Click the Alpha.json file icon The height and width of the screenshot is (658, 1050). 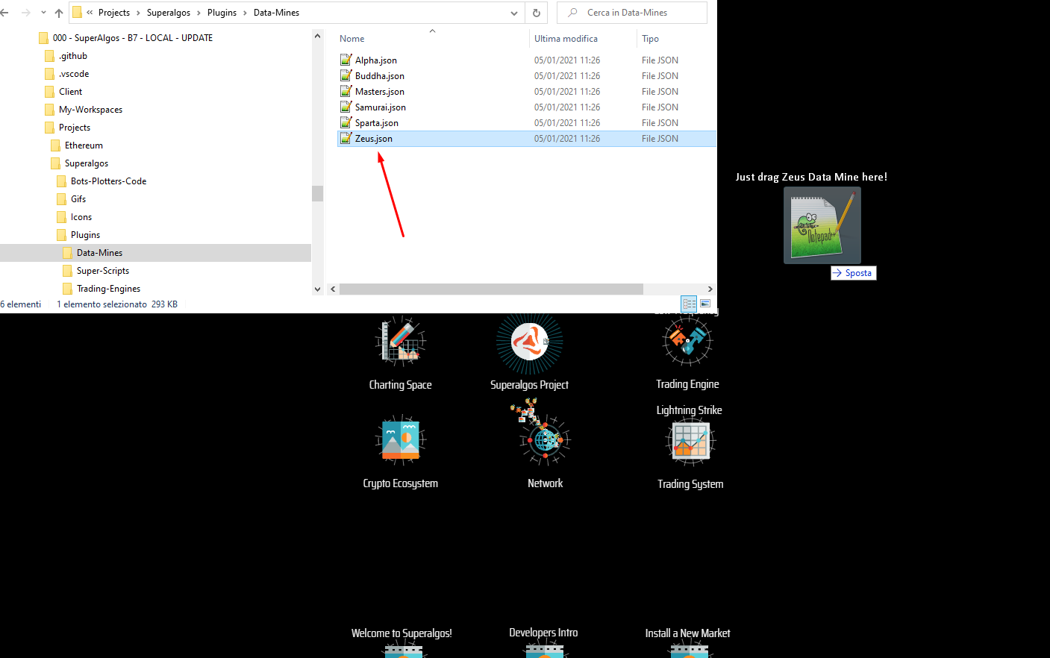point(346,60)
